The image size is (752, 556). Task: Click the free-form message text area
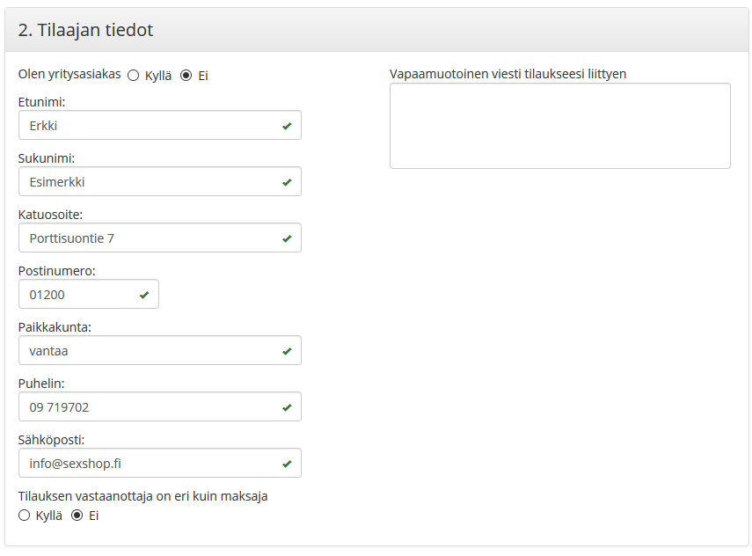pos(559,126)
